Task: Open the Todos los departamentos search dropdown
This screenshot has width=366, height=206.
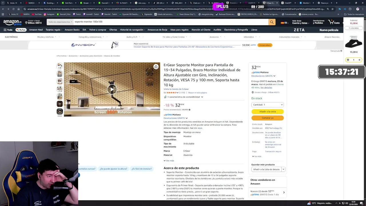Action: tap(60, 22)
